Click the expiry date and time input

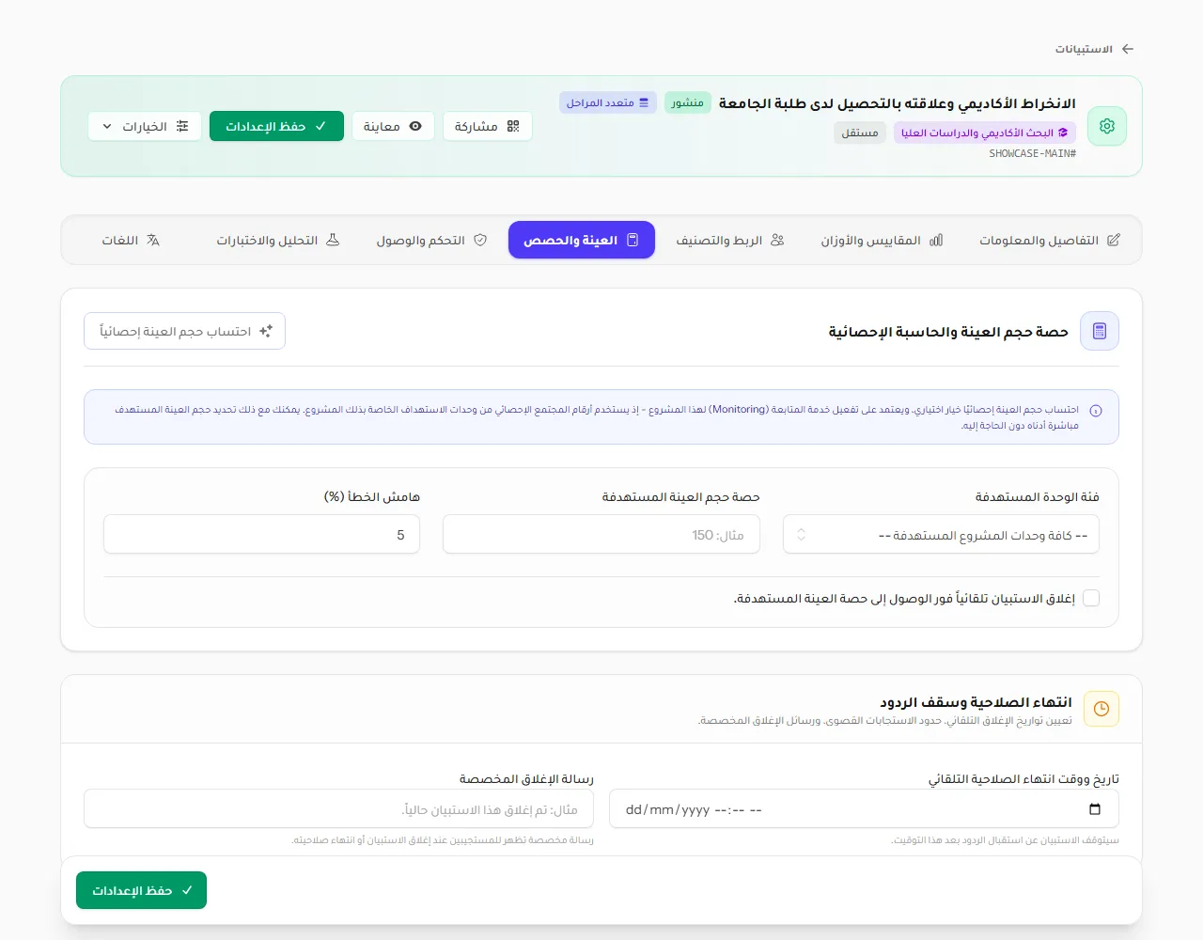click(864, 808)
